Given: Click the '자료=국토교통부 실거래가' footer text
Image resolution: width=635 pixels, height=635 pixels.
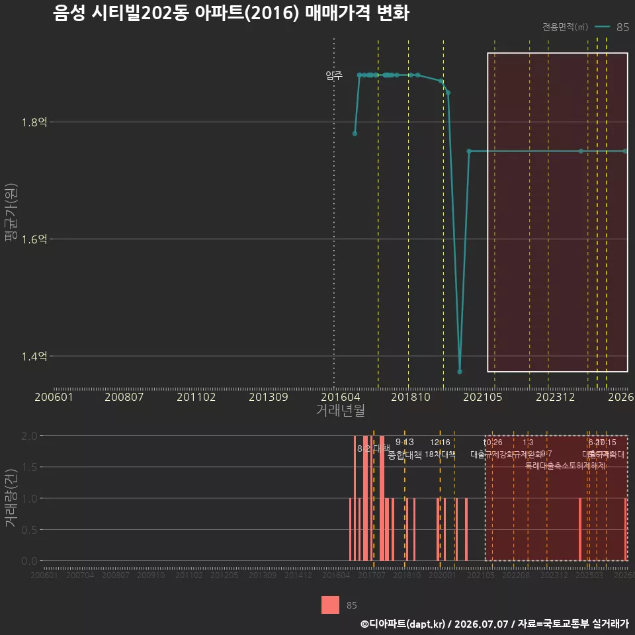Looking at the screenshot, I should 573,624.
